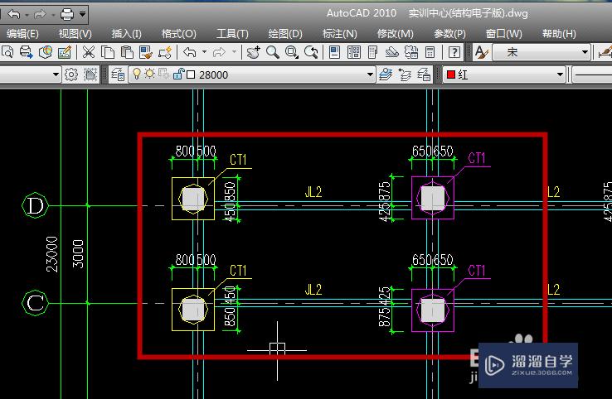The width and height of the screenshot is (612, 399).
Task: Open the 标注(N) menu
Action: point(339,34)
